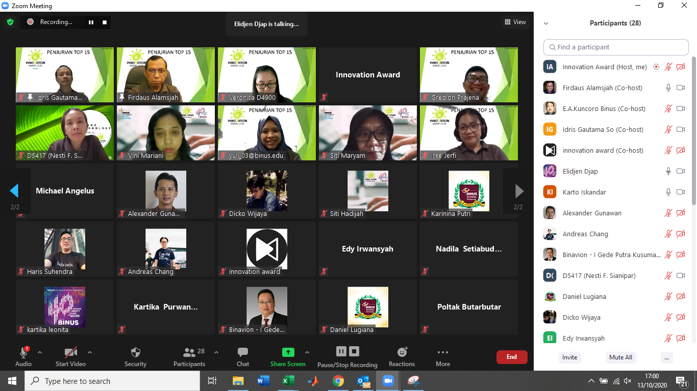697x391 pixels.
Task: Click Karto Iskandar microphone icon in list
Action: (668, 192)
